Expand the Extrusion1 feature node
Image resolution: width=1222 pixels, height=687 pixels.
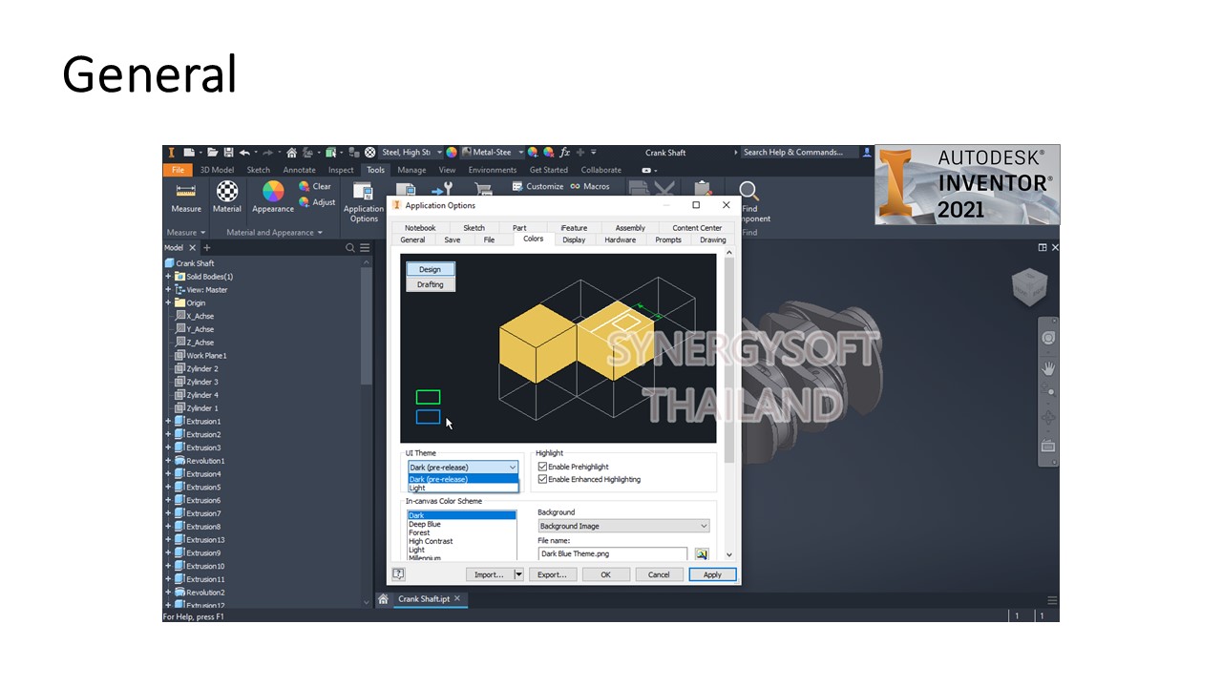coord(168,421)
